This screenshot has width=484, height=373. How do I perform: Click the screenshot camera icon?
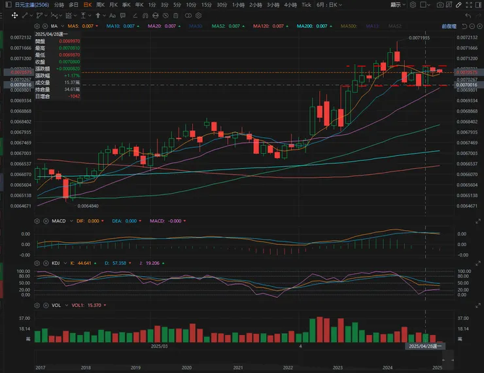pos(440,5)
